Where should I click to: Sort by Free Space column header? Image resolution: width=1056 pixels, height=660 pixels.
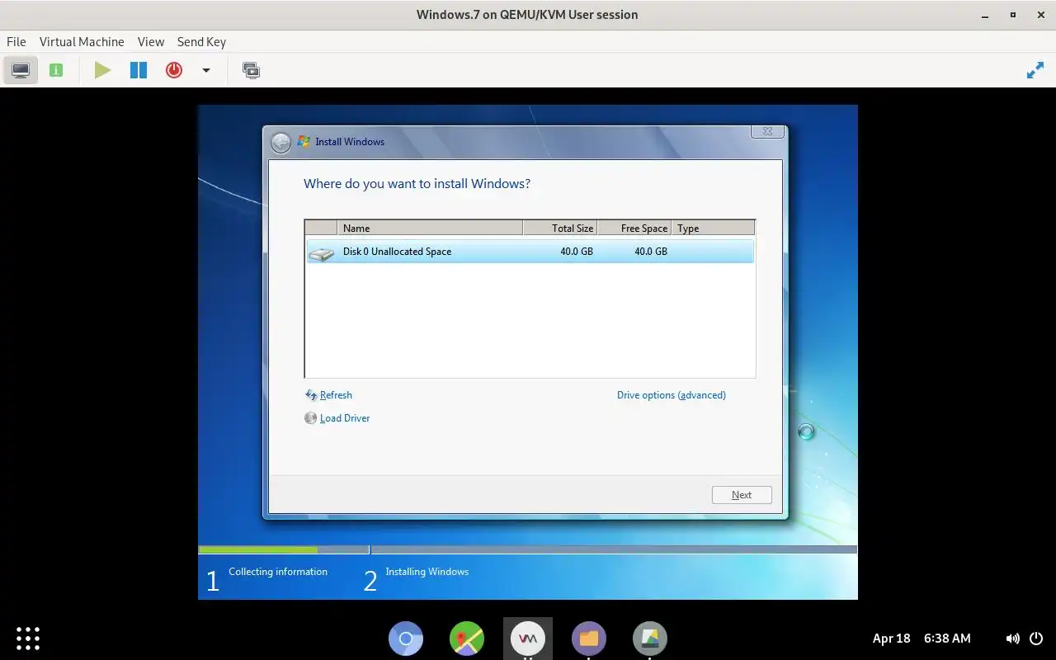[634, 228]
